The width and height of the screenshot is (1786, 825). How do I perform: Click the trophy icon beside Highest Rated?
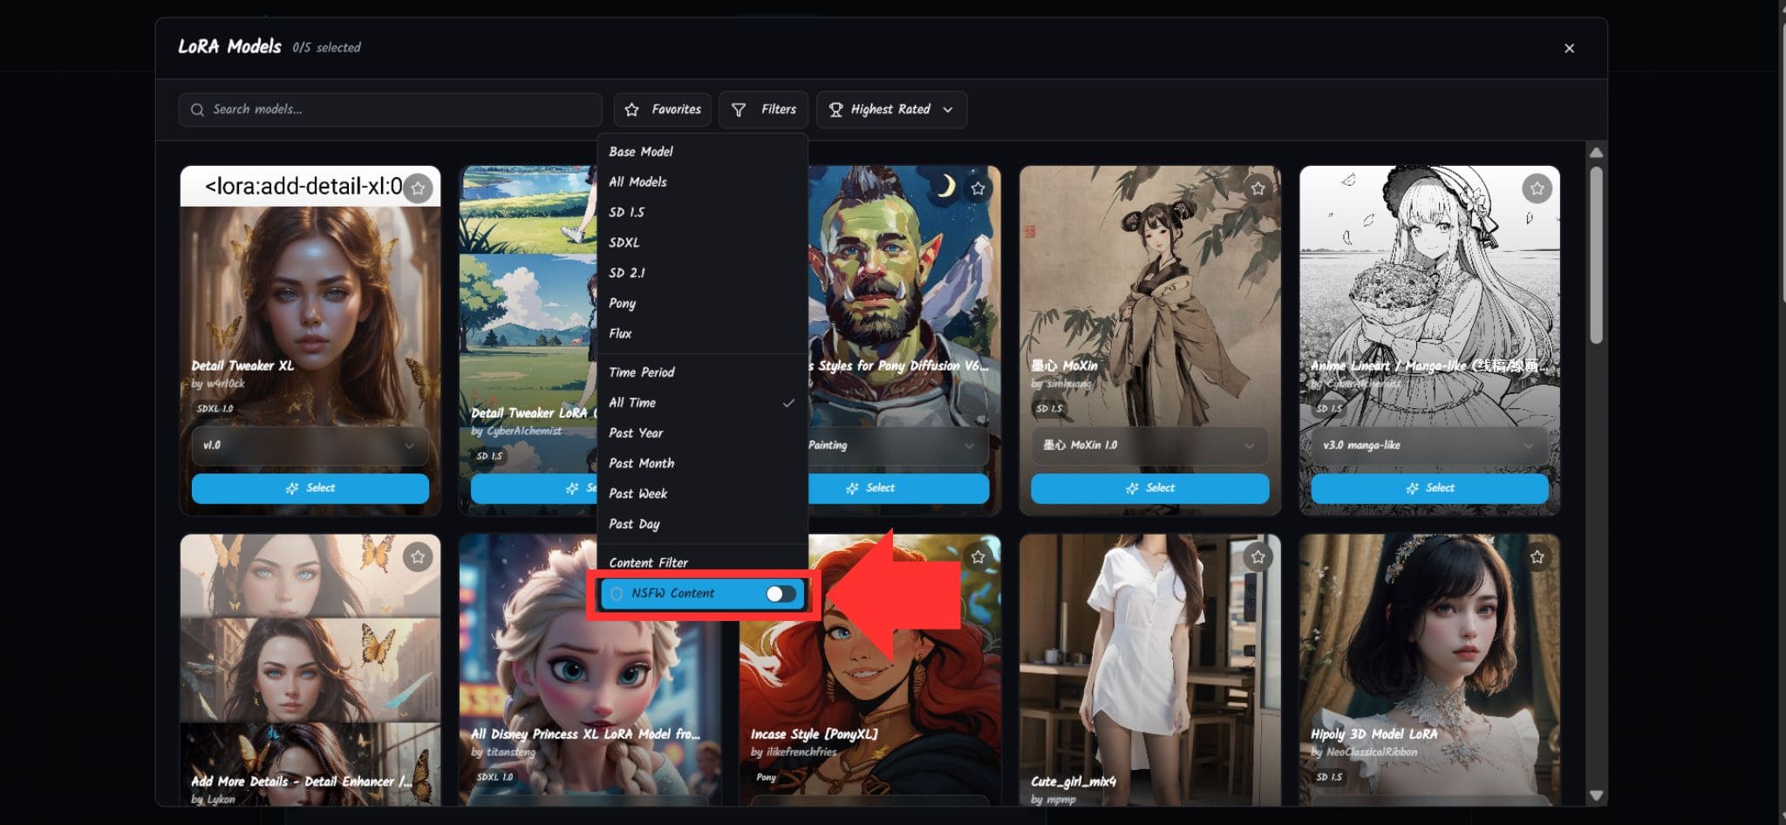[x=836, y=109]
